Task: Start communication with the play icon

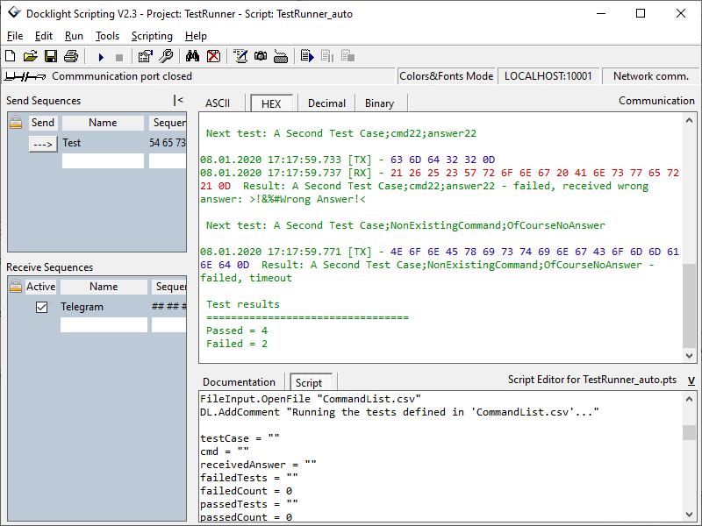Action: tap(101, 57)
